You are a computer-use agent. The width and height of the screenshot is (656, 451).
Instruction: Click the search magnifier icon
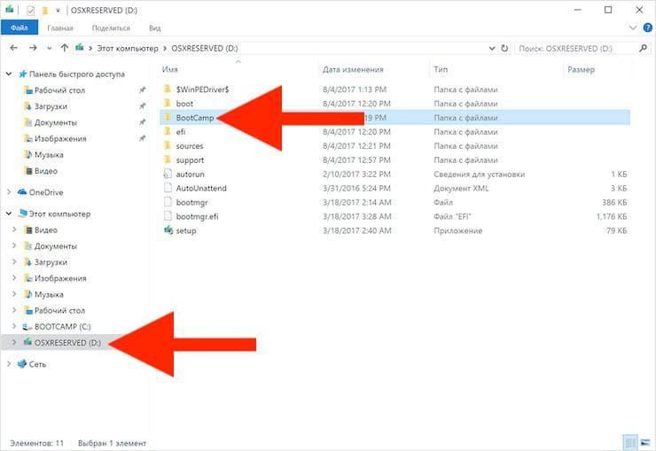click(x=643, y=49)
